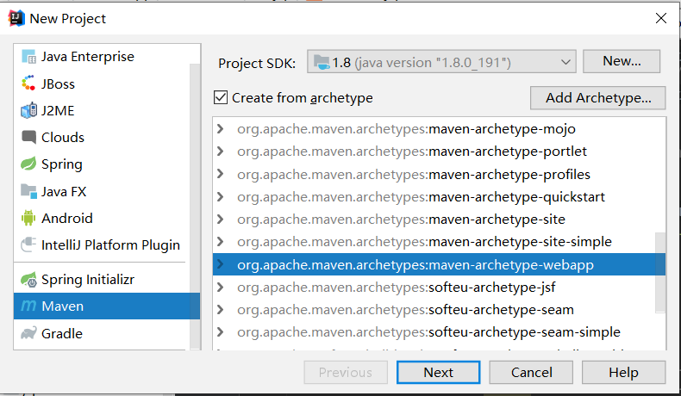681x396 pixels.
Task: Click the archetype list vertical scrollbar
Action: [x=660, y=272]
